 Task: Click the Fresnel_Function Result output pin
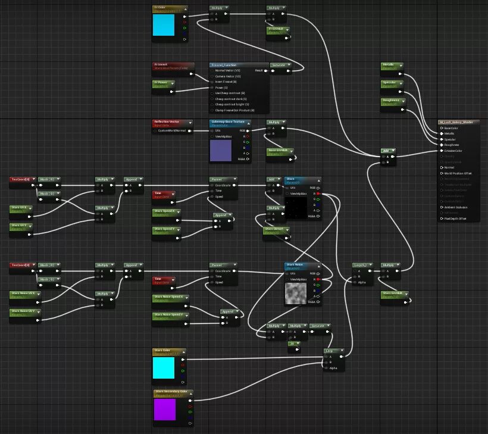point(265,71)
